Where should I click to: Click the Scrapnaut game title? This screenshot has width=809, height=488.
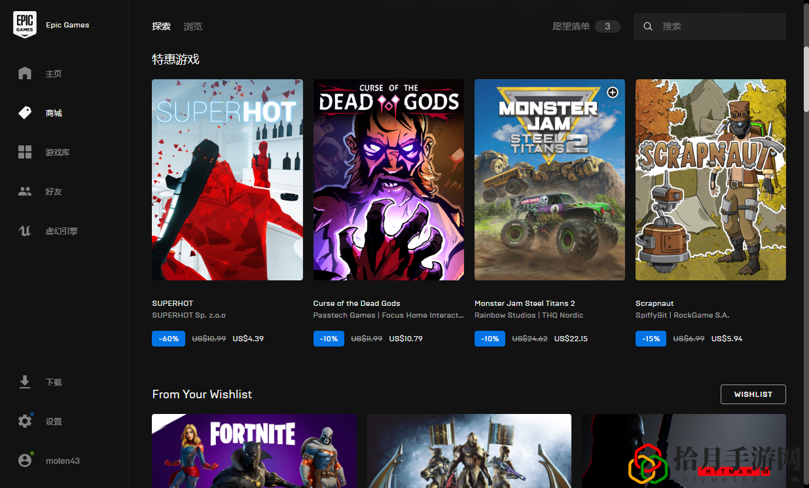(x=655, y=303)
